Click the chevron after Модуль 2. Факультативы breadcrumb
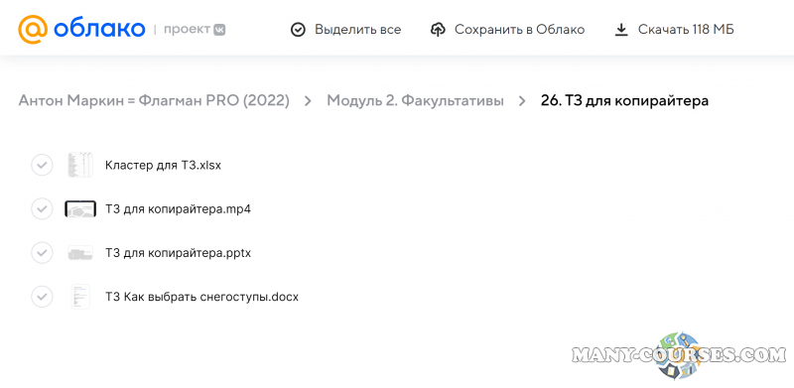This screenshot has height=388, width=794. click(522, 101)
